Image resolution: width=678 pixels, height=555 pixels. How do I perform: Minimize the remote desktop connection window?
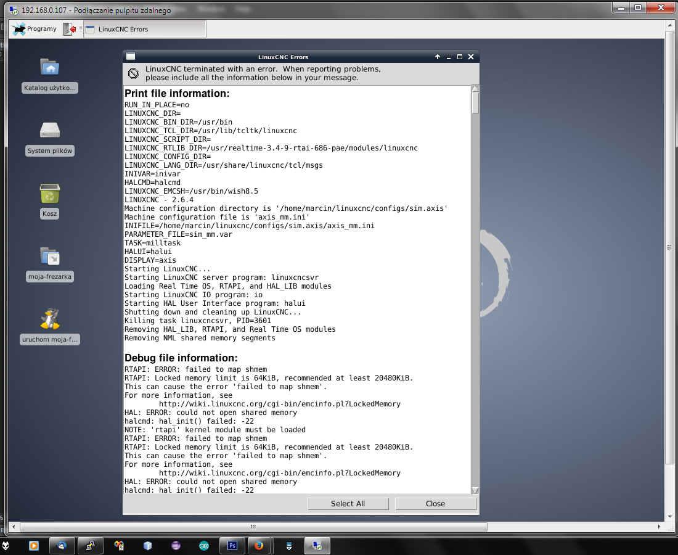[x=621, y=7]
